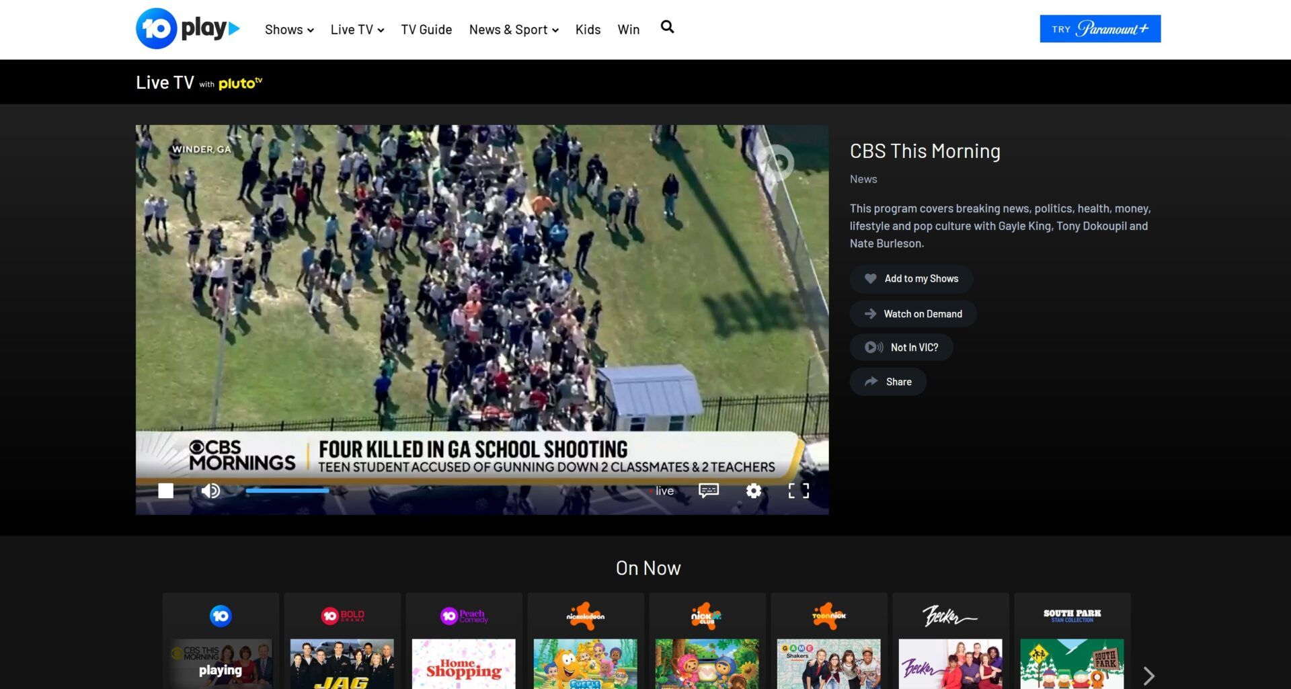Open the Win menu item

629,30
